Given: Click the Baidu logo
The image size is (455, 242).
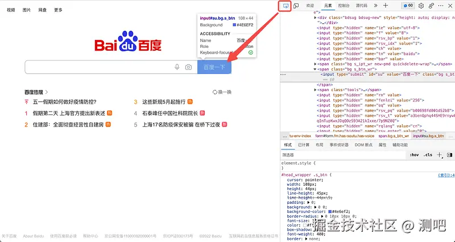Looking at the screenshot, I should click(x=128, y=41).
